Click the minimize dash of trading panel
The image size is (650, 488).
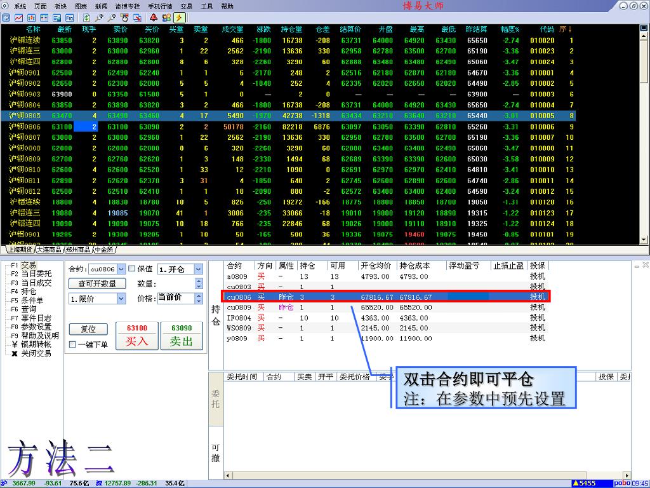click(x=637, y=266)
